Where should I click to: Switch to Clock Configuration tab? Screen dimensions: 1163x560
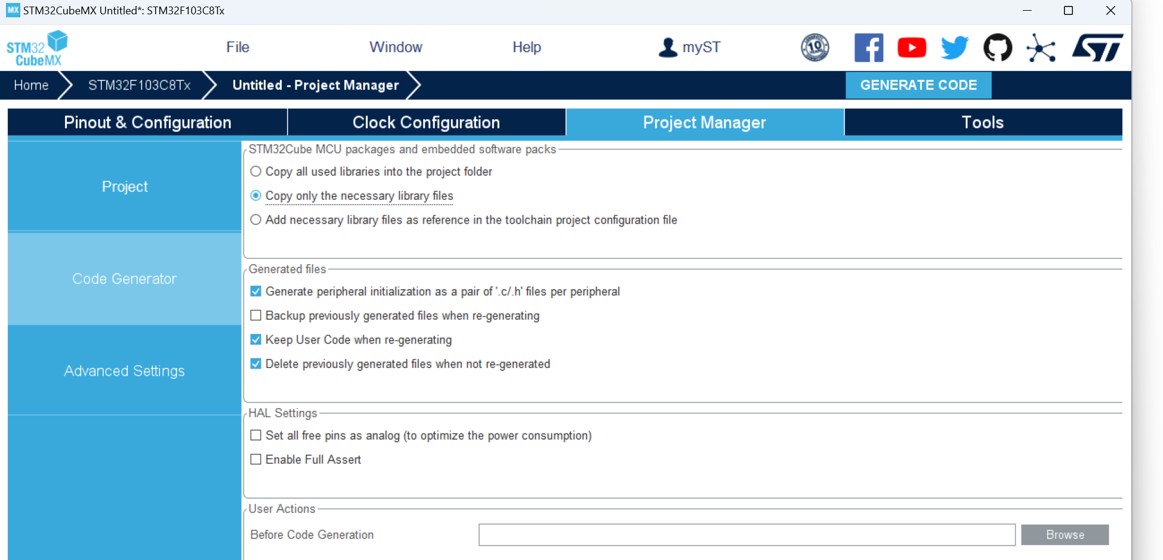427,122
